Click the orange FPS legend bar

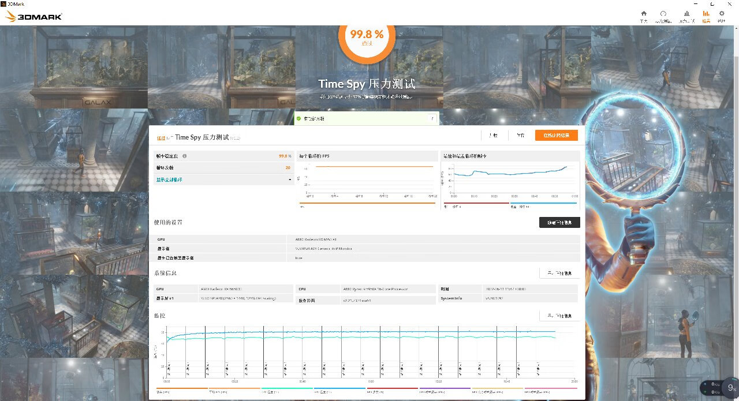pyautogui.click(x=367, y=204)
